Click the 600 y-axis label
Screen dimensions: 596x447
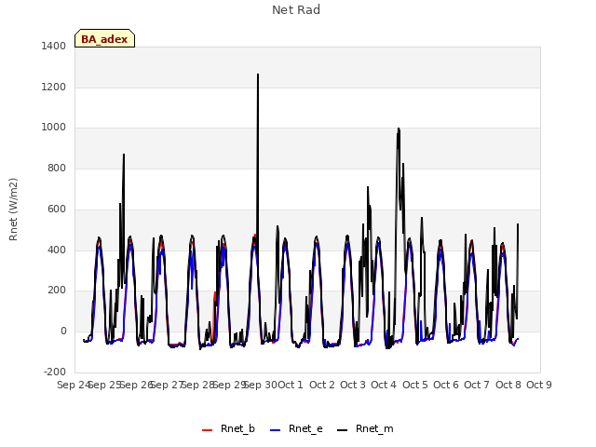[57, 209]
